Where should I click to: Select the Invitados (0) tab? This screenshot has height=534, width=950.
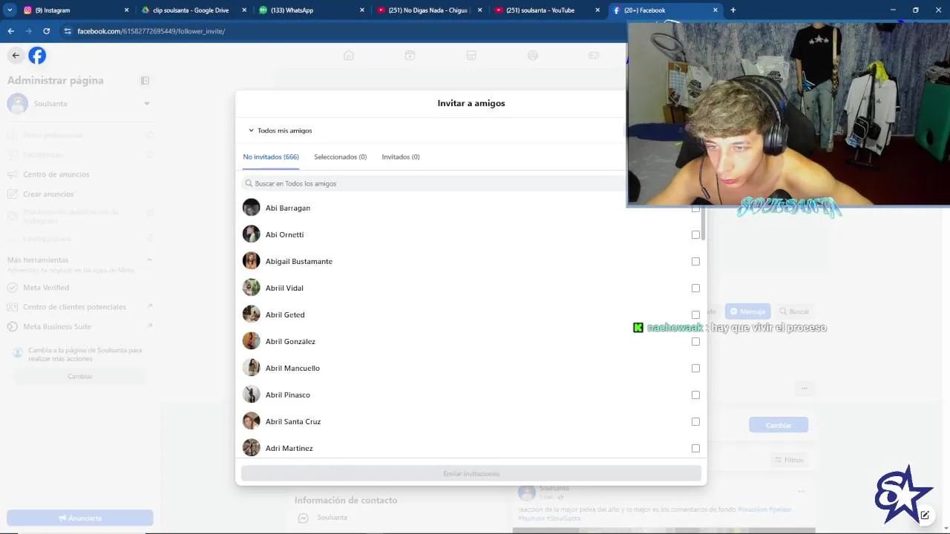point(401,157)
